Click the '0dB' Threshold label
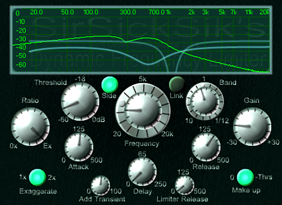This screenshot has height=205, width=282. (99, 120)
